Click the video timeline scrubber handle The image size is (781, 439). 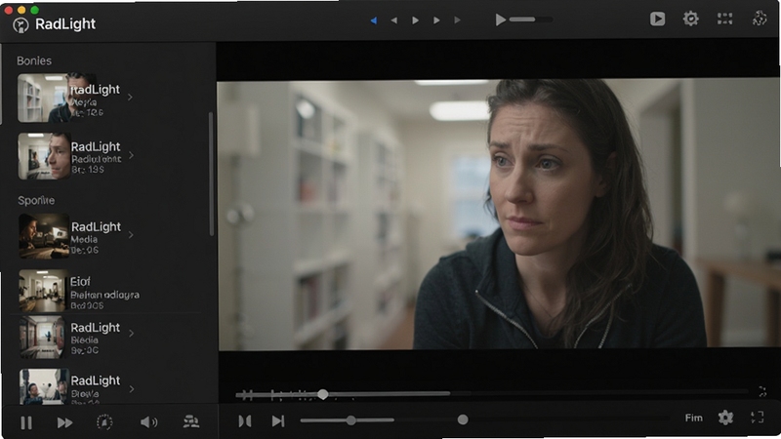323,395
